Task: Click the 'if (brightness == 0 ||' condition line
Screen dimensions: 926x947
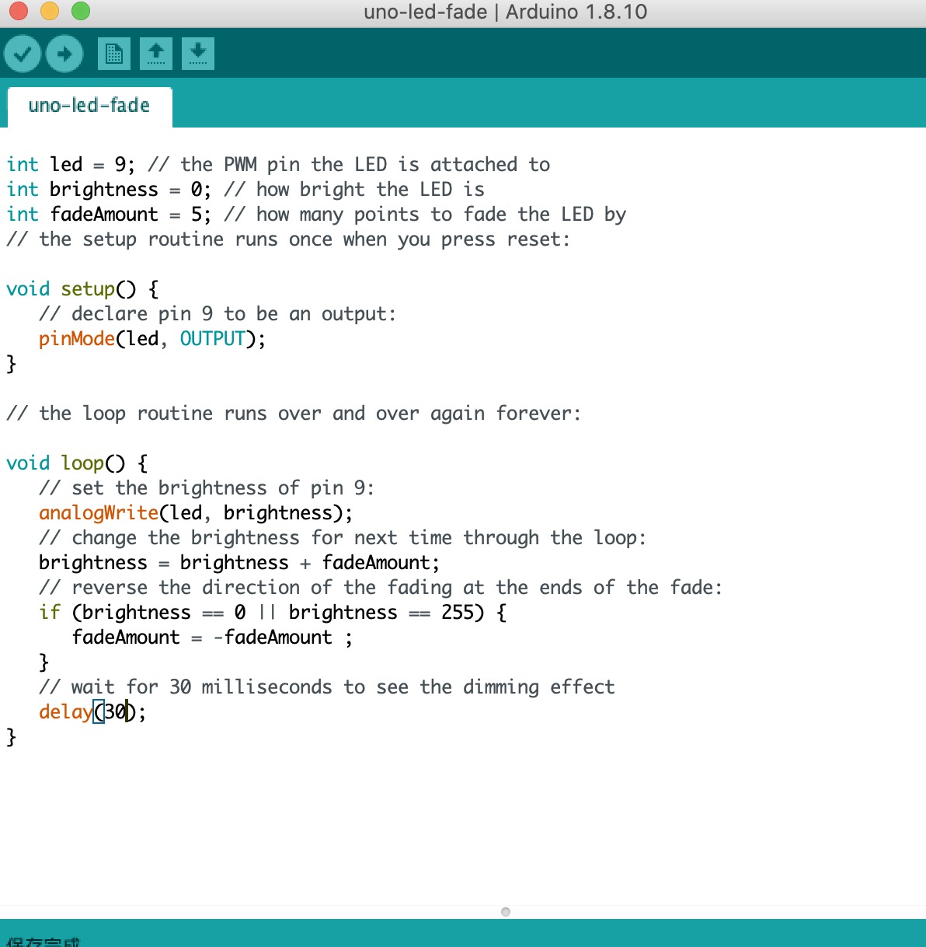Action: 273,613
